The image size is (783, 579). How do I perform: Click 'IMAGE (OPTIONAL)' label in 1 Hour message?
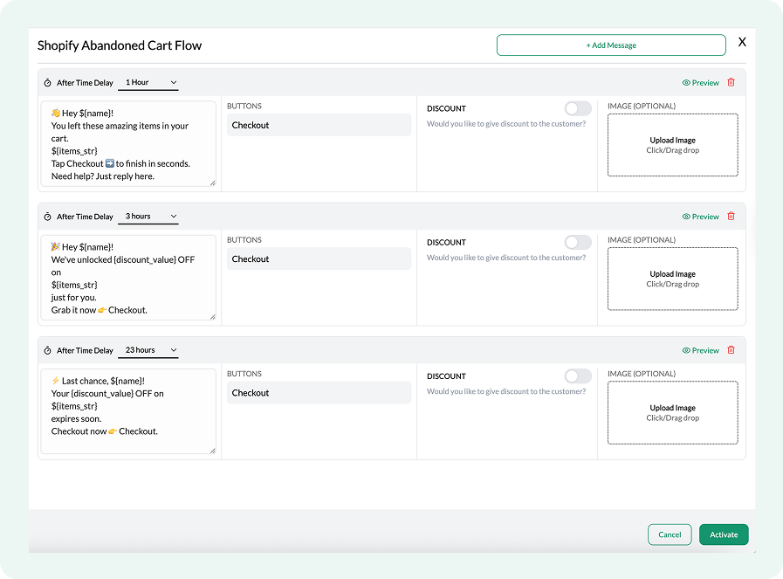tap(642, 107)
